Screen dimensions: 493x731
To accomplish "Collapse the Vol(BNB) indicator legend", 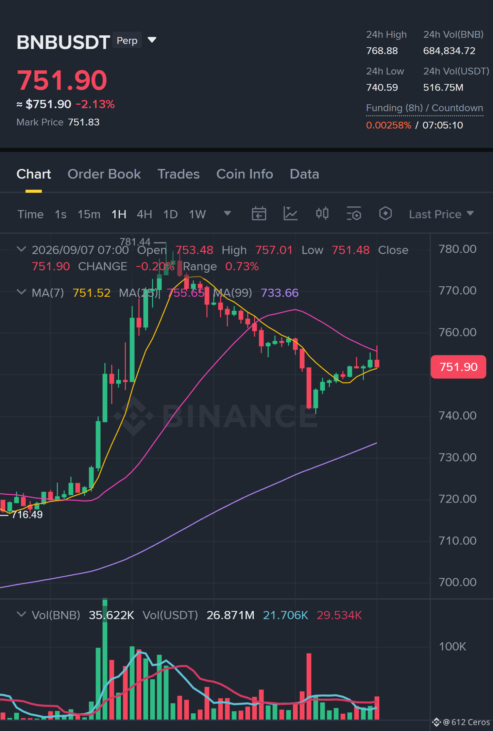I will point(21,614).
